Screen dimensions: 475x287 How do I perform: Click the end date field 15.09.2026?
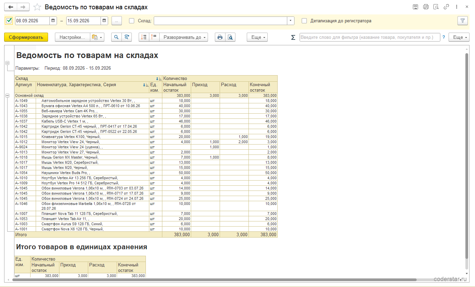(83, 21)
